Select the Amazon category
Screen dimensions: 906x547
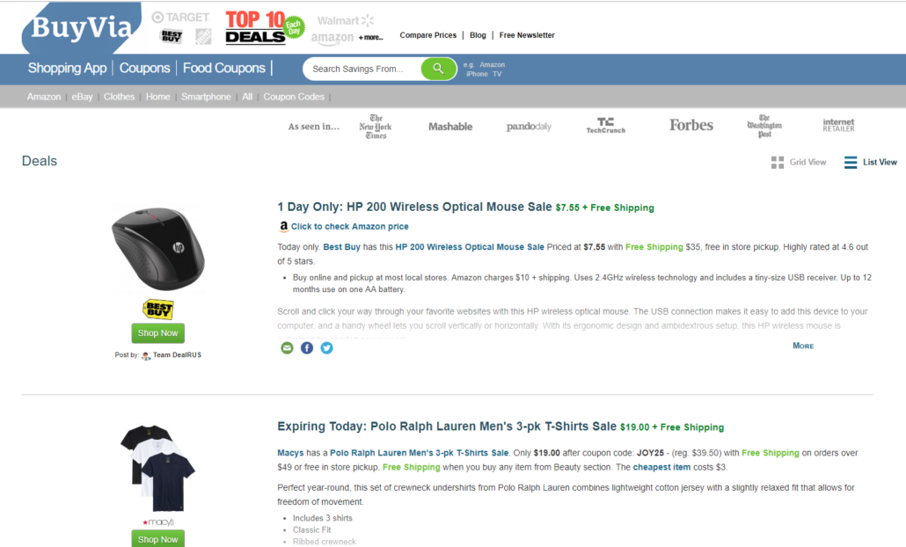pos(44,97)
